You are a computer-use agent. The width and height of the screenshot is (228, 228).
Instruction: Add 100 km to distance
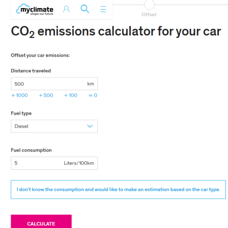70,95
